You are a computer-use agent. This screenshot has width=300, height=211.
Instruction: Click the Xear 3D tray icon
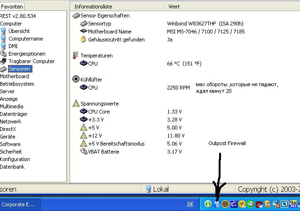[293, 203]
